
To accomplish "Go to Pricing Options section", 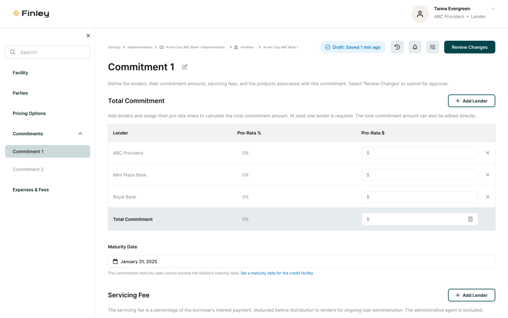I will tap(29, 113).
